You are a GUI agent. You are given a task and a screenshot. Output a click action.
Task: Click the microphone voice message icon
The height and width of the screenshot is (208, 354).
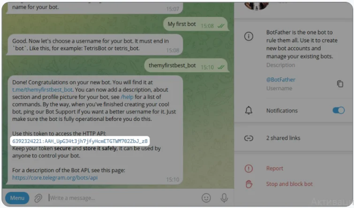point(224,198)
